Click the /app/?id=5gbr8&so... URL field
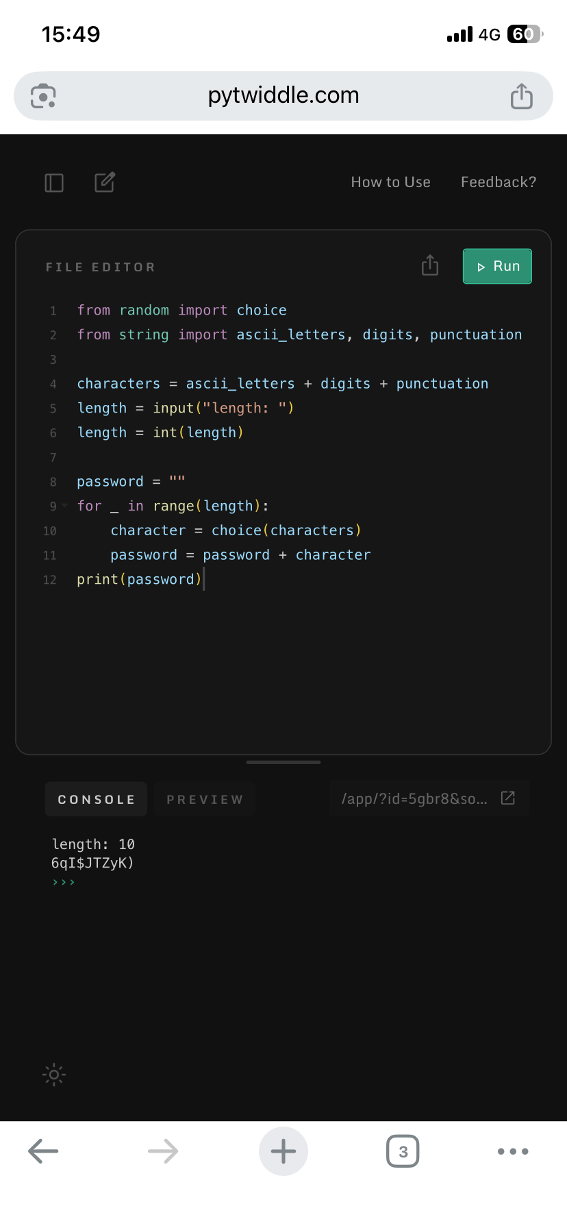This screenshot has height=1228, width=567. click(429, 798)
